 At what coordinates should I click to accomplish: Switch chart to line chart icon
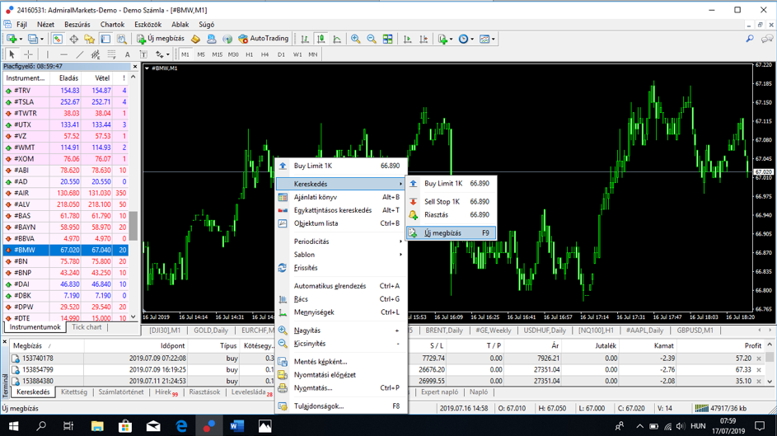pyautogui.click(x=337, y=39)
